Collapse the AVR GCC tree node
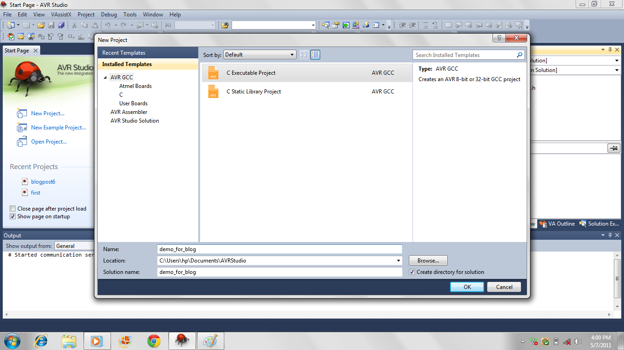The image size is (624, 350). tap(105, 77)
